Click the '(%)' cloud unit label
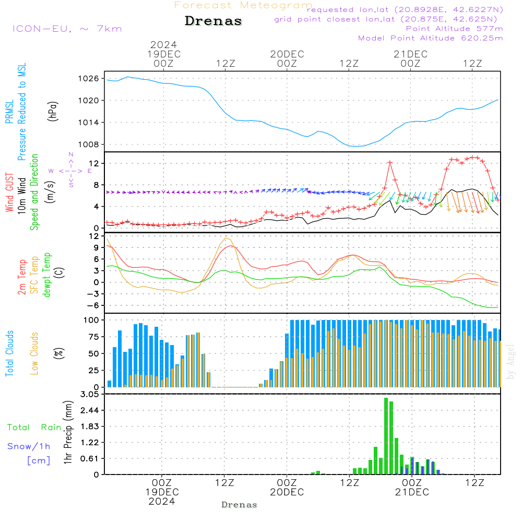 pos(59,353)
